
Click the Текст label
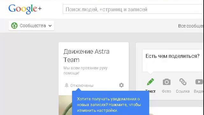point(150,91)
